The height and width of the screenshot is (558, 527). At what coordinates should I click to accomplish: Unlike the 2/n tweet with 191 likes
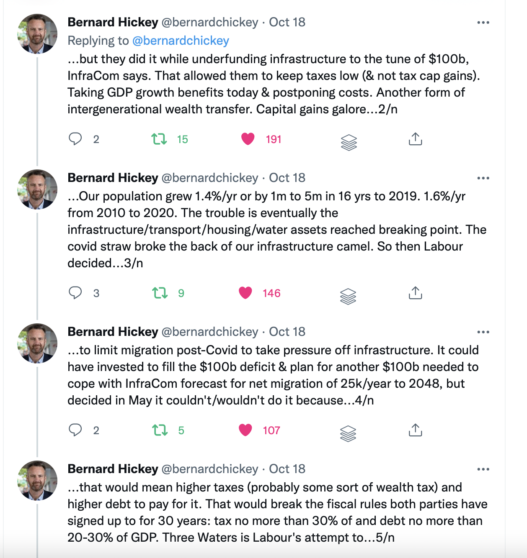tap(248, 139)
